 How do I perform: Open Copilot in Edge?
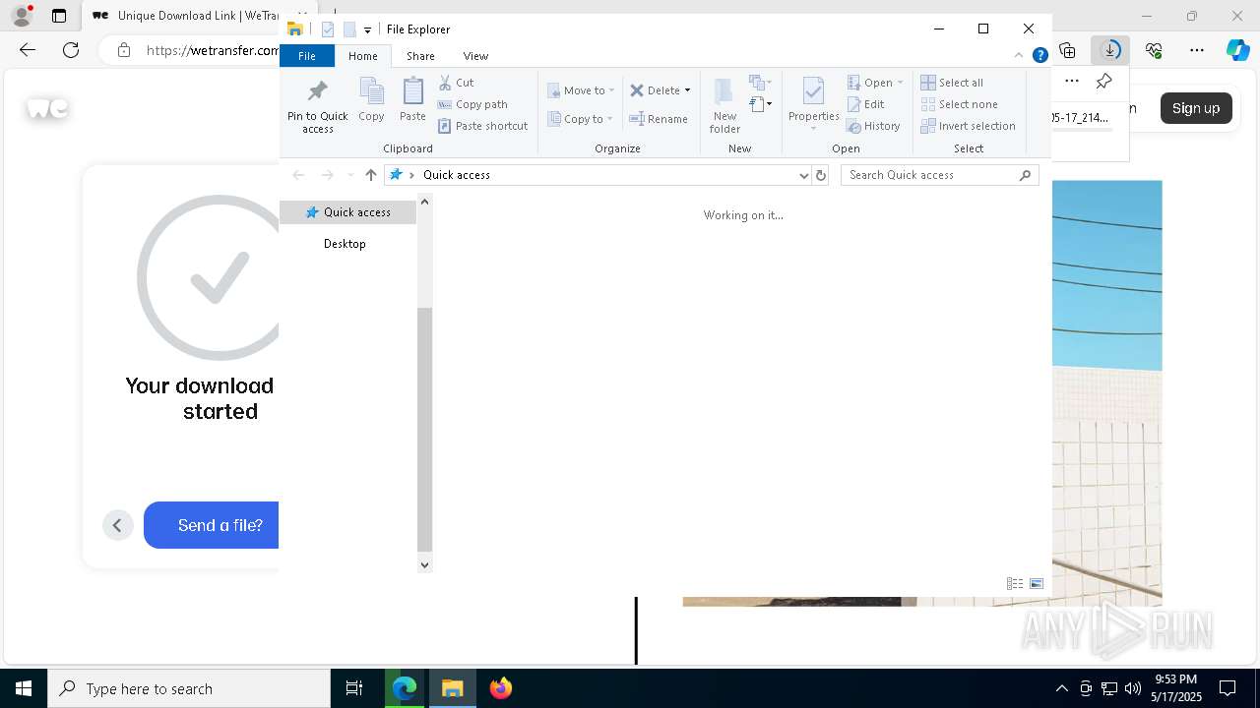pos(1237,50)
